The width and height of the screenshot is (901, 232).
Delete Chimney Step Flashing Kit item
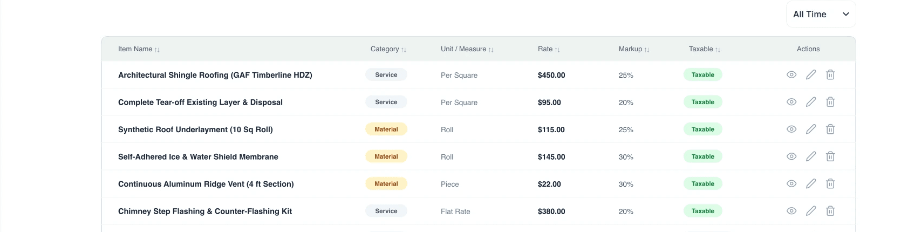[x=830, y=211]
